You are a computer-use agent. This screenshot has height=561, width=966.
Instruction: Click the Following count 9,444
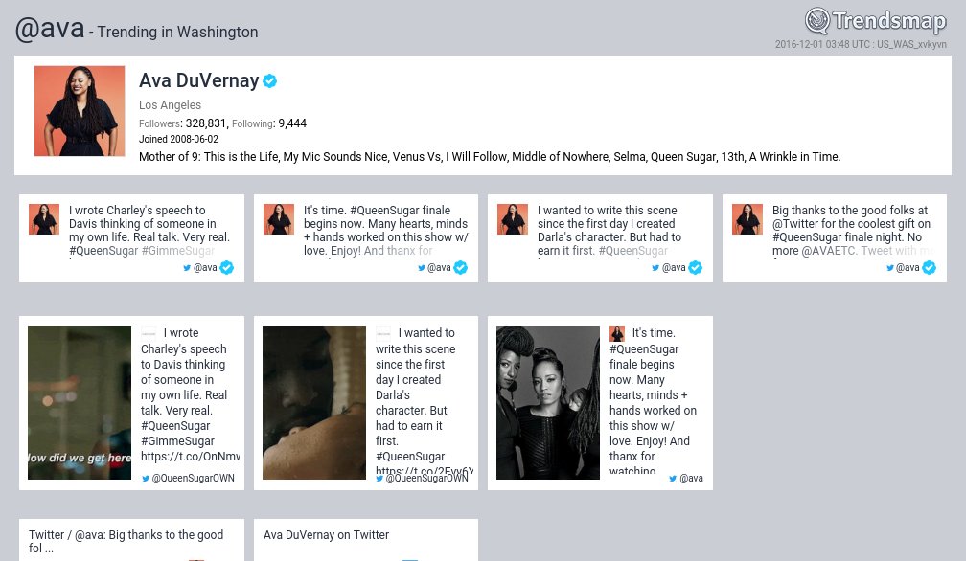pos(292,123)
